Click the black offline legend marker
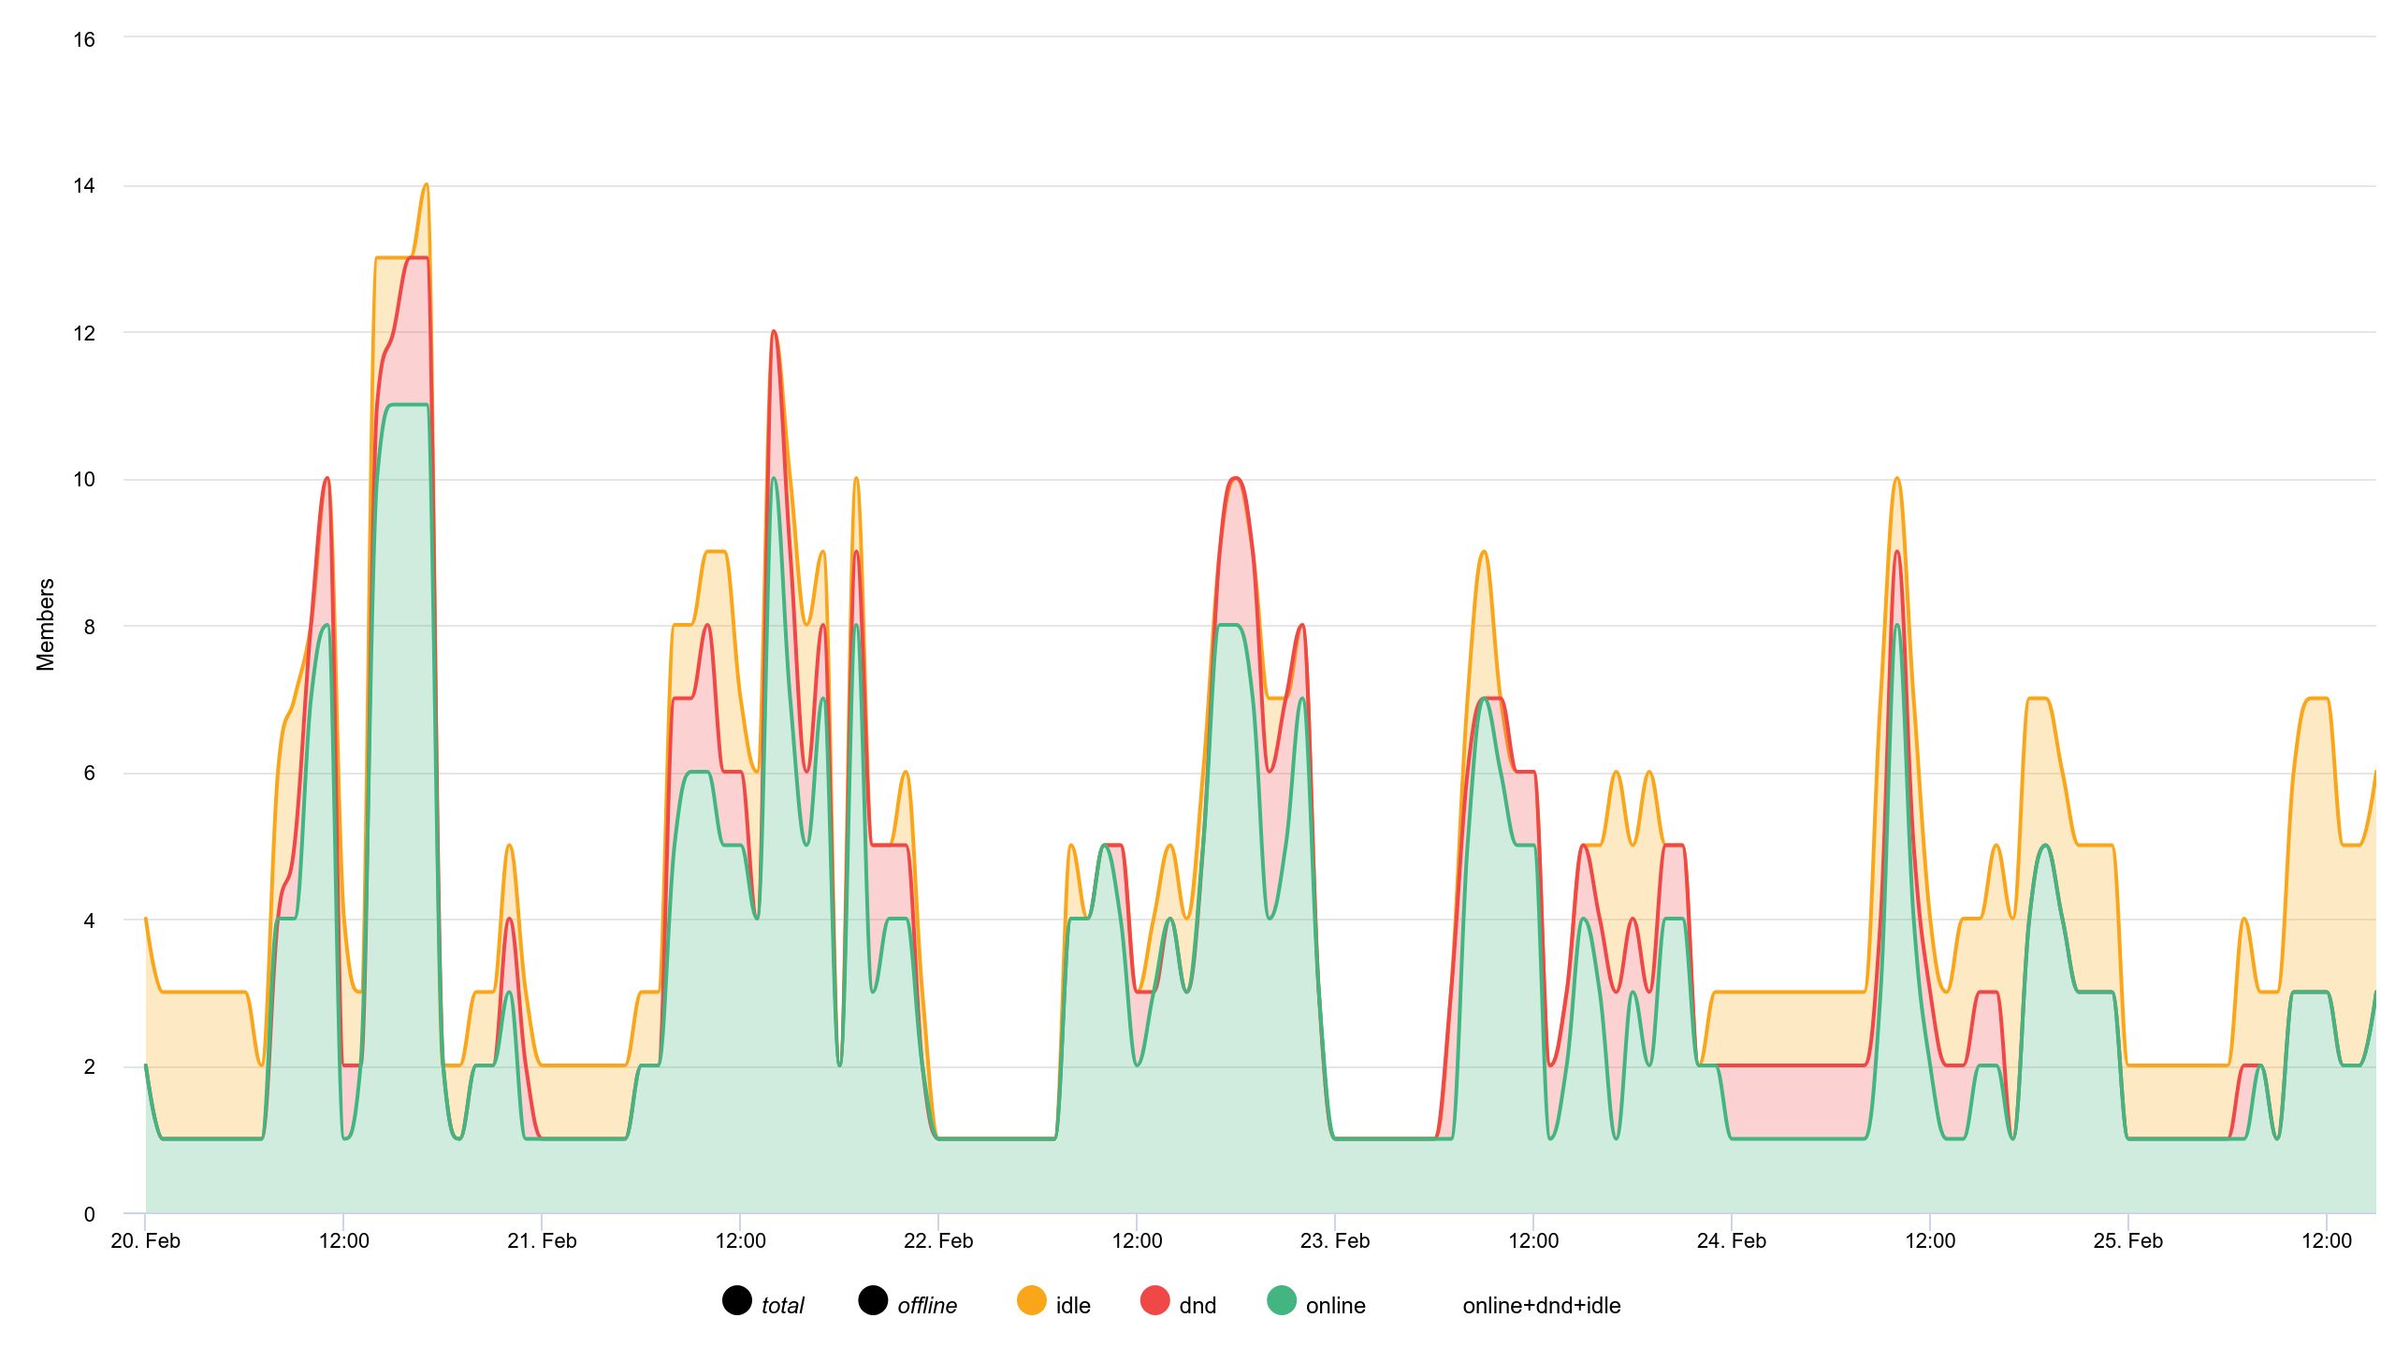This screenshot has height=1347, width=2395. pyautogui.click(x=873, y=1300)
